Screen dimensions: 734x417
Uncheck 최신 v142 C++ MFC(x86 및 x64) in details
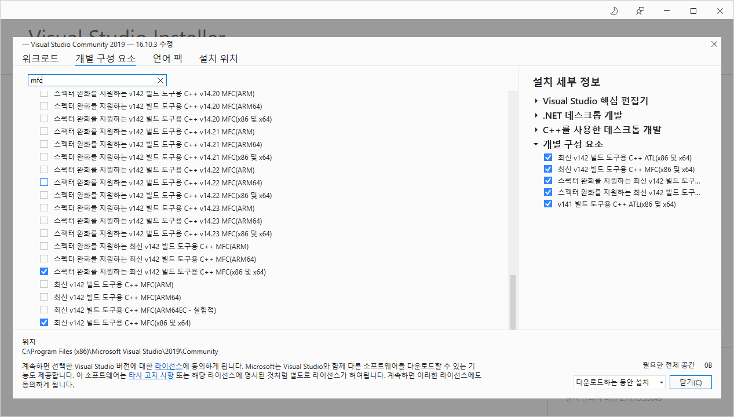pos(548,169)
